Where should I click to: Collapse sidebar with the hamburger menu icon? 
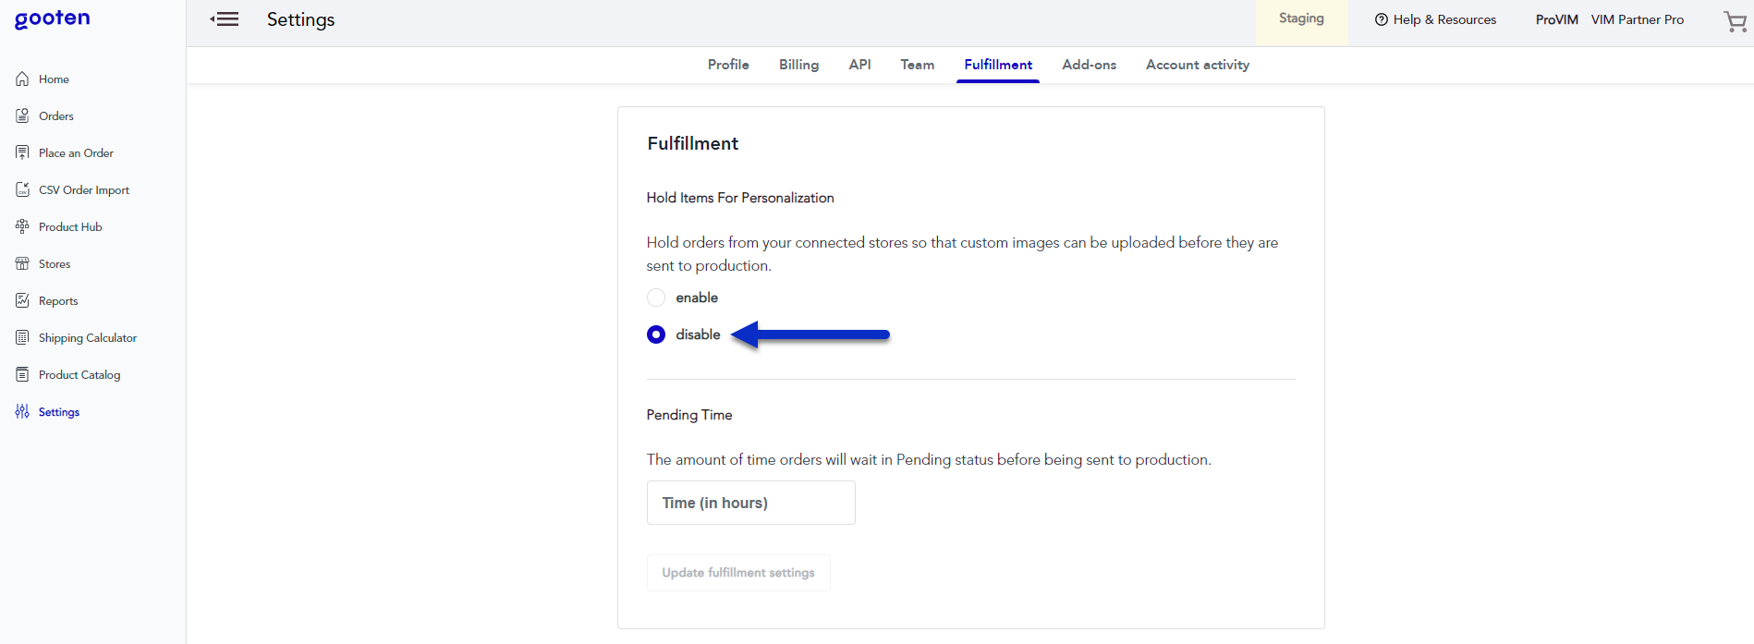coord(225,19)
